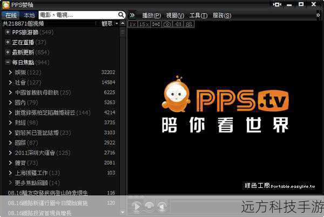The image size is (324, 217).
Task: Expand the 國內 (79) subcategory
Action: coord(10,103)
